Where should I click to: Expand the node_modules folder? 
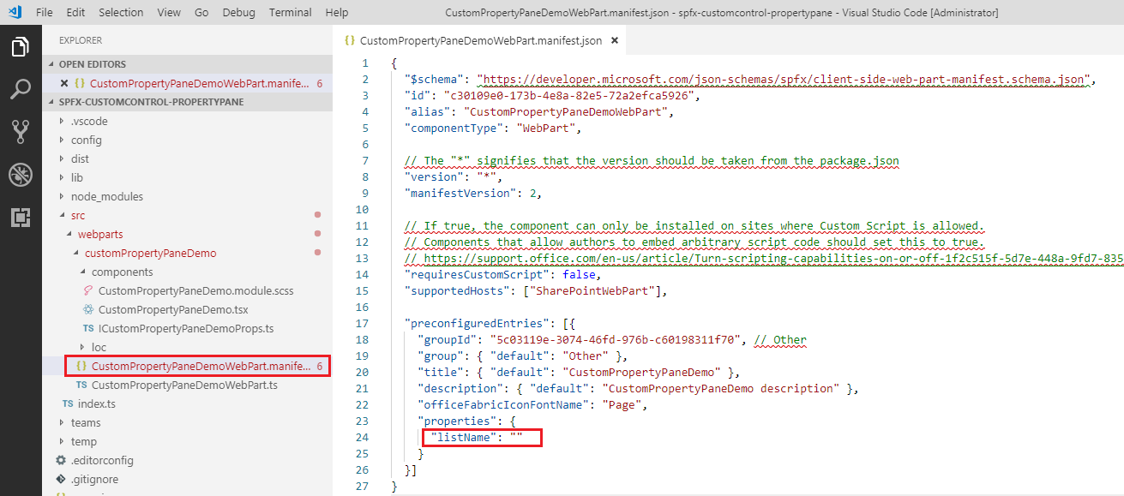pos(106,196)
